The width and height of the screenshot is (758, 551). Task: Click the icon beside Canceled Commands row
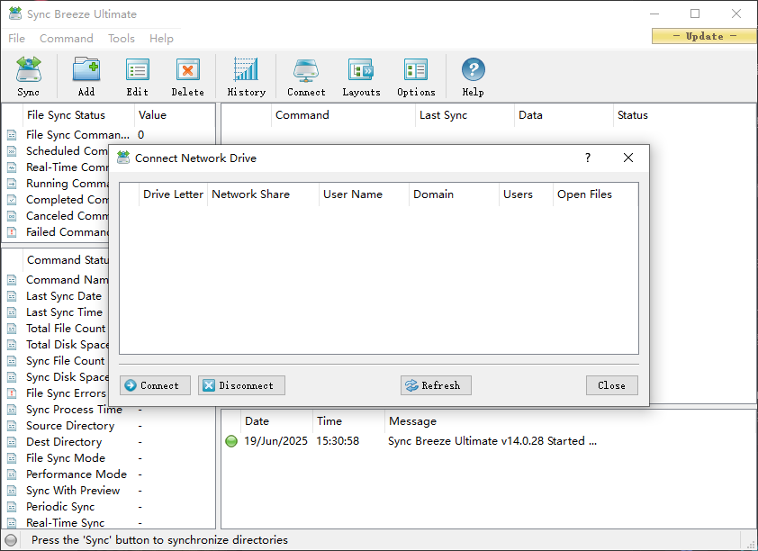12,216
